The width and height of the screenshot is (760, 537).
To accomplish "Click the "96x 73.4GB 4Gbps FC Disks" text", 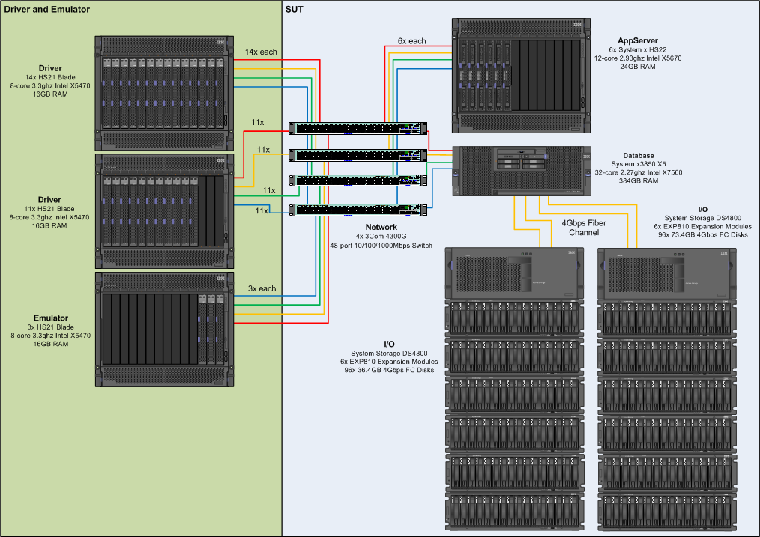I will coord(703,234).
